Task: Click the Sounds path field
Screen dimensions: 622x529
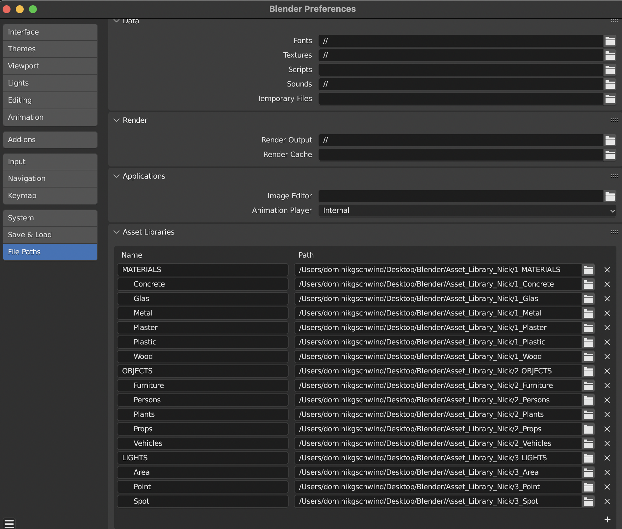Action: [x=461, y=84]
